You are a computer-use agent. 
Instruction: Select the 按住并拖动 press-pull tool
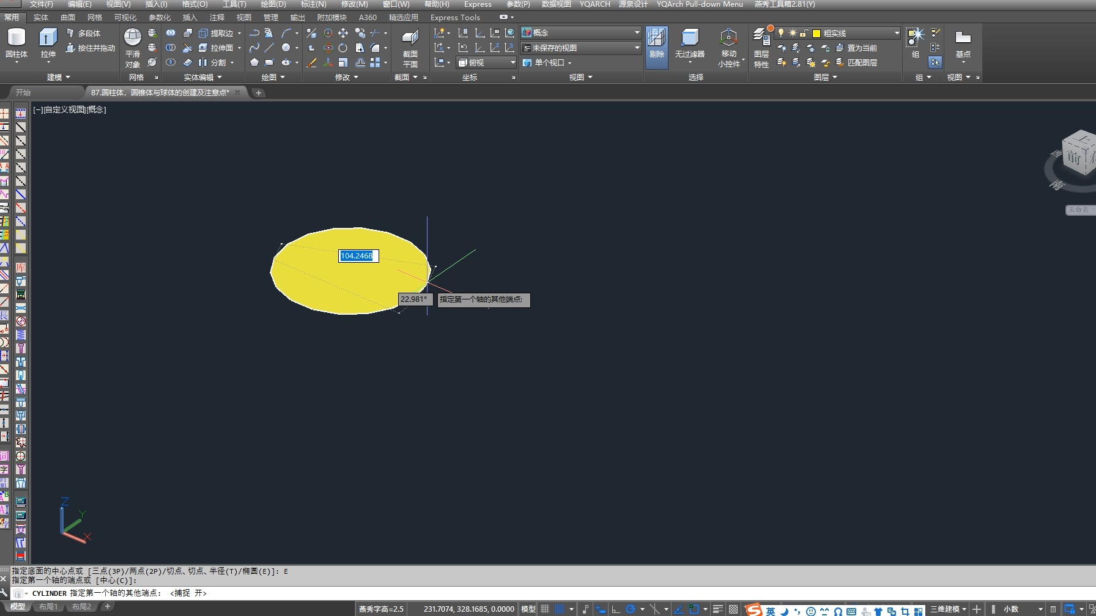coord(91,48)
